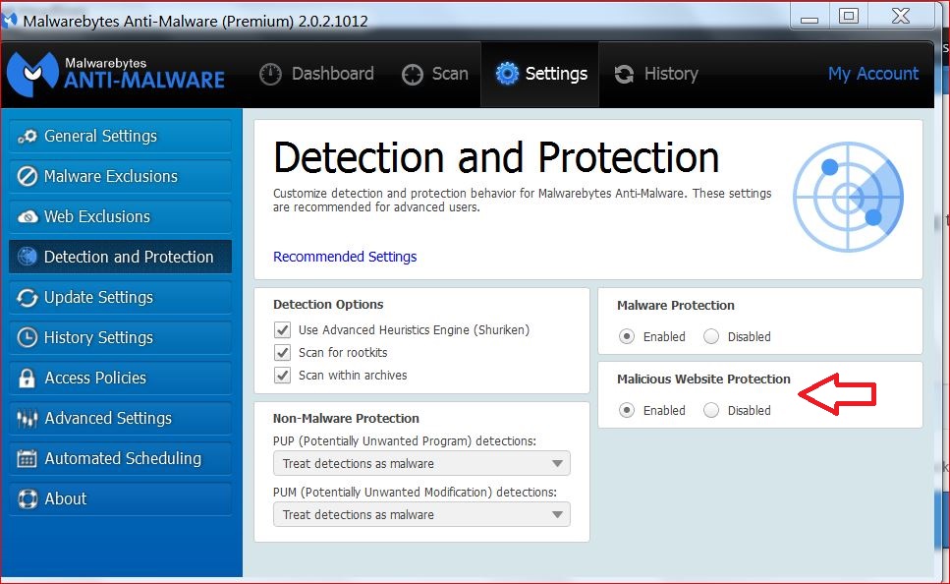Select Enabled for Malicious Website Protection
The height and width of the screenshot is (584, 950).
click(627, 410)
